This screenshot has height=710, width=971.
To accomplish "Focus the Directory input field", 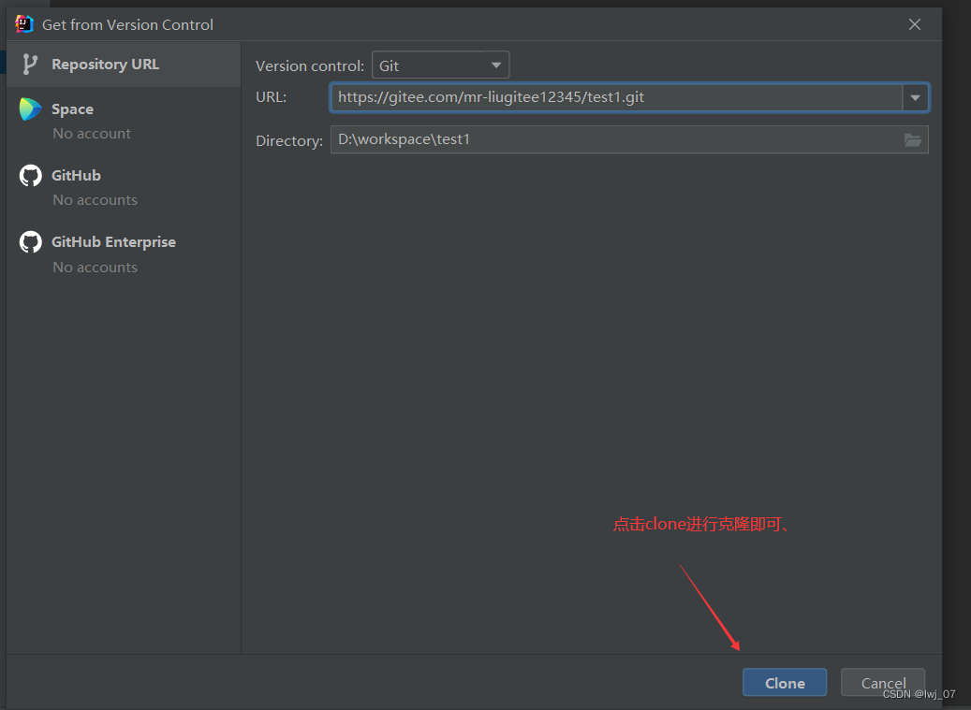I will [629, 139].
